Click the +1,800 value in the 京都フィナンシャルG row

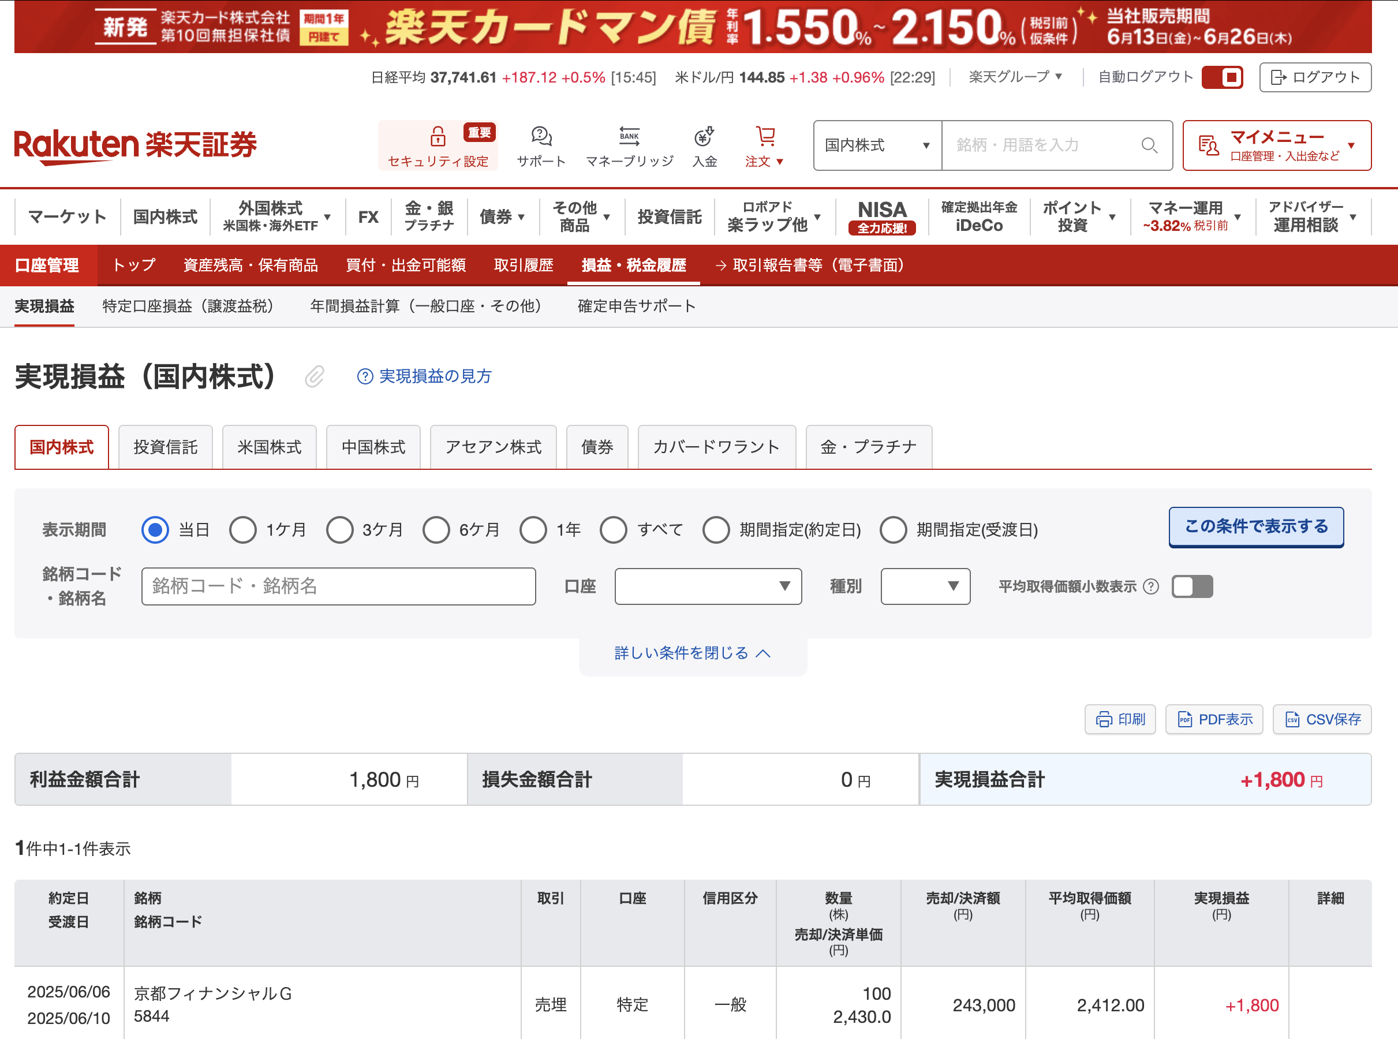pyautogui.click(x=1251, y=1005)
